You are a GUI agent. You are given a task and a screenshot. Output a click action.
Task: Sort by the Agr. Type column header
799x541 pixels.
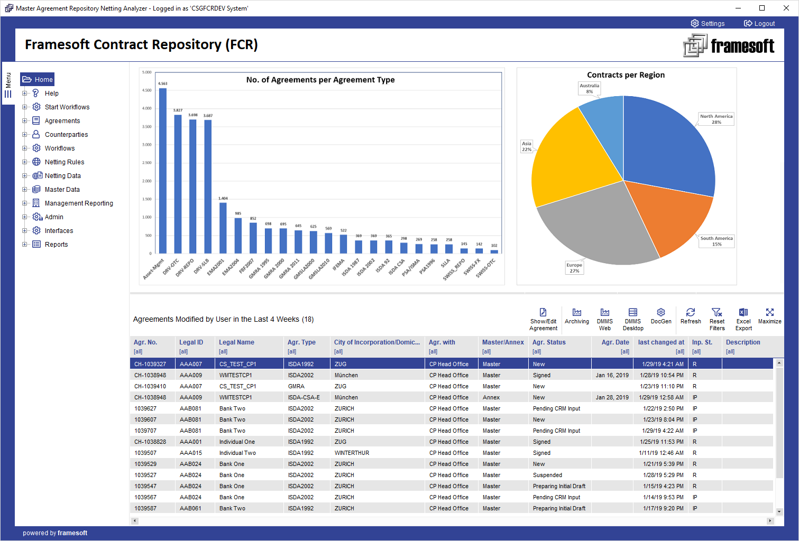point(301,342)
